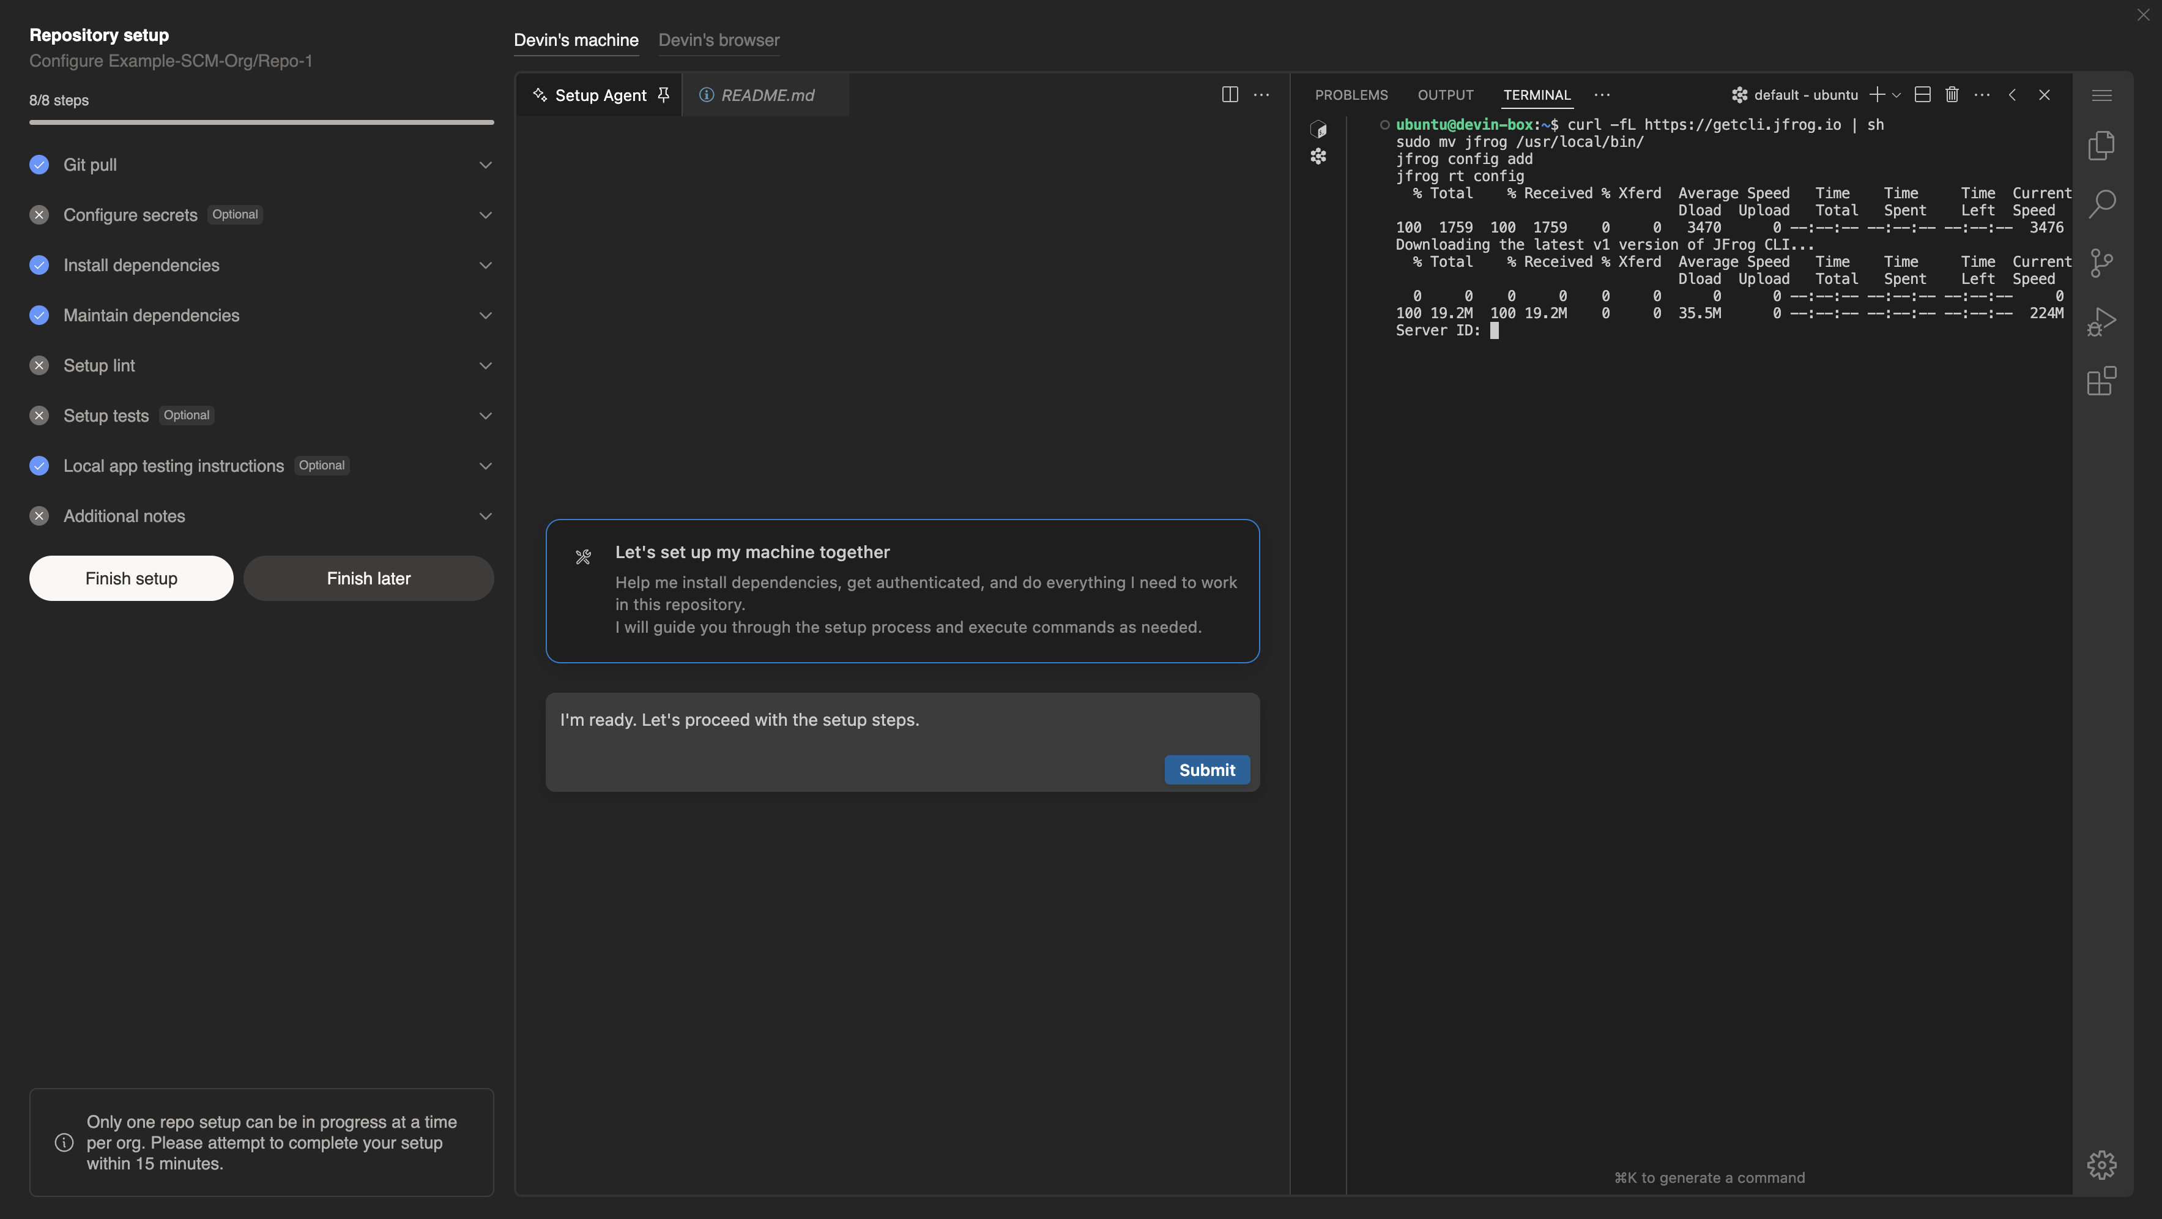Split the terminal pane

(x=1923, y=94)
